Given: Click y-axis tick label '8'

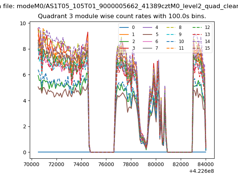Looking at the screenshot, I should pyautogui.click(x=25, y=49).
